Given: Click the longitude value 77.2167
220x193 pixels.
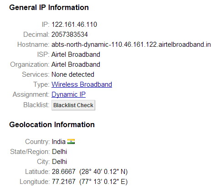Looking at the screenshot, I should (x=64, y=182).
